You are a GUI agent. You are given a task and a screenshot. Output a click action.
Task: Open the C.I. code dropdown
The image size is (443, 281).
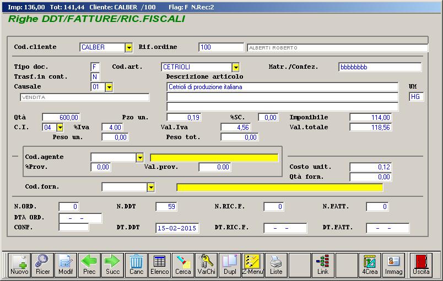point(60,128)
